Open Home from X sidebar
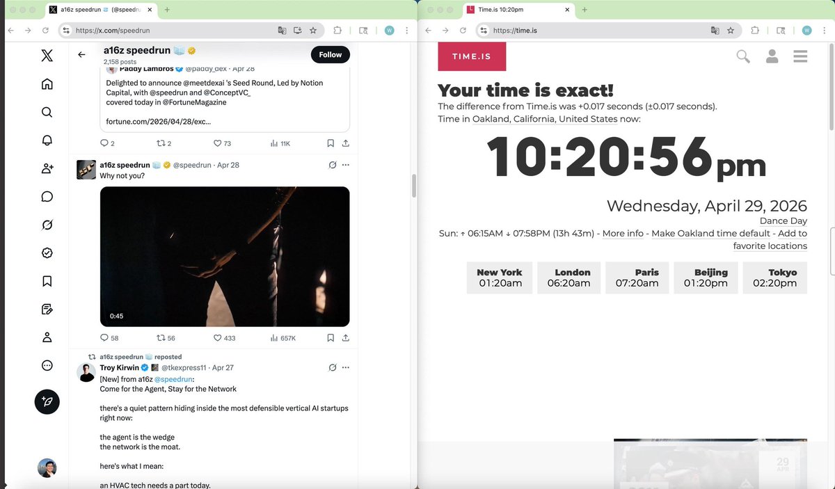Screen dimensions: 835x489 point(47,84)
